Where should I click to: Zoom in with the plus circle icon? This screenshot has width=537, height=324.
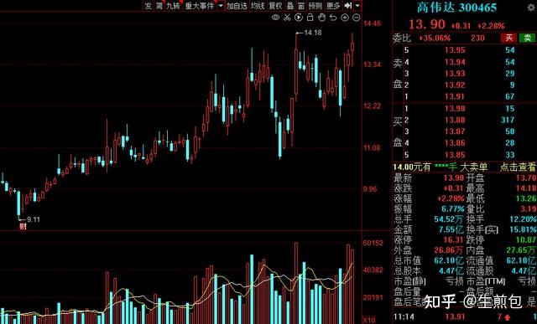pos(345,17)
